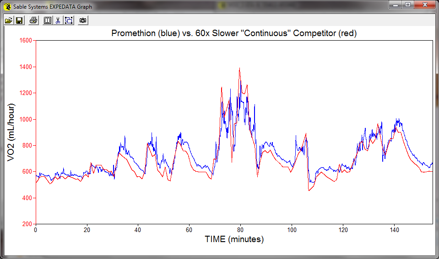Click the open folder icon in the toolbar
439x259 pixels.
[9, 21]
